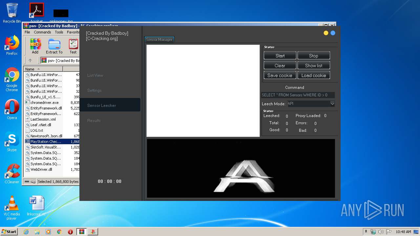Viewport: 420px width, 236px height.
Task: Click the Extract To icon in WinRAR
Action: 54,46
